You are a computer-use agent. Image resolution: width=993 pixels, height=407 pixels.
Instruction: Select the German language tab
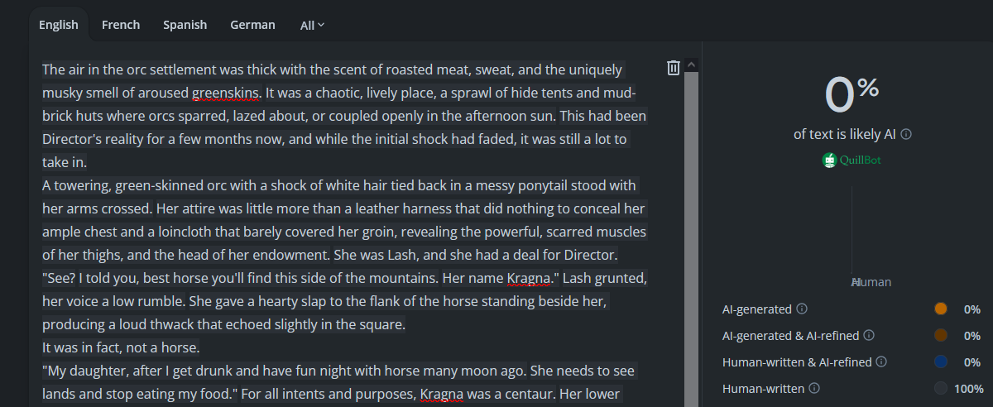(x=252, y=25)
